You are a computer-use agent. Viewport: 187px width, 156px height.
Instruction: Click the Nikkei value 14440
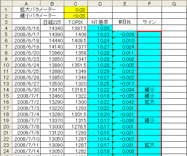pos(52,41)
